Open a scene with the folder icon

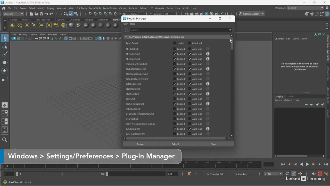(x=36, y=14)
